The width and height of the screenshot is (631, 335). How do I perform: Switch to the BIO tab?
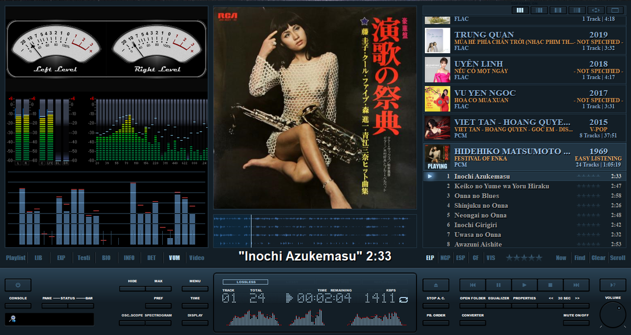pos(106,258)
